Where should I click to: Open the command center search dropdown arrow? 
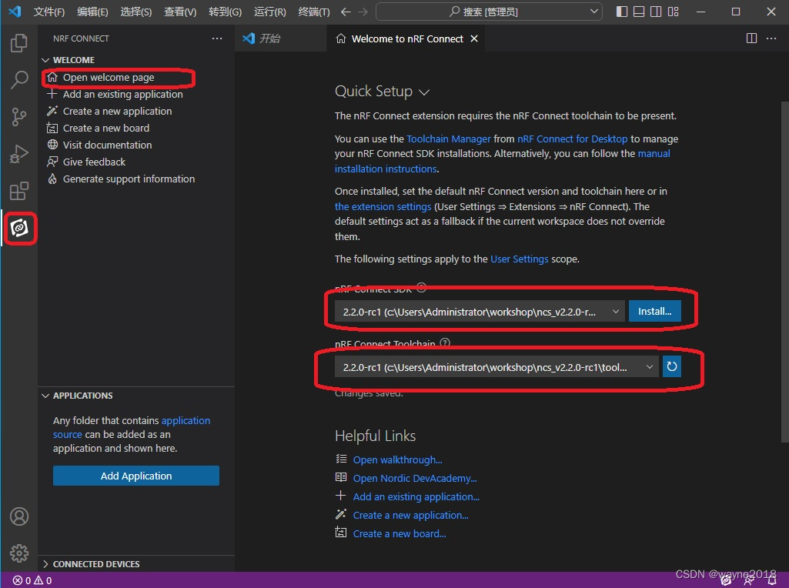point(593,11)
